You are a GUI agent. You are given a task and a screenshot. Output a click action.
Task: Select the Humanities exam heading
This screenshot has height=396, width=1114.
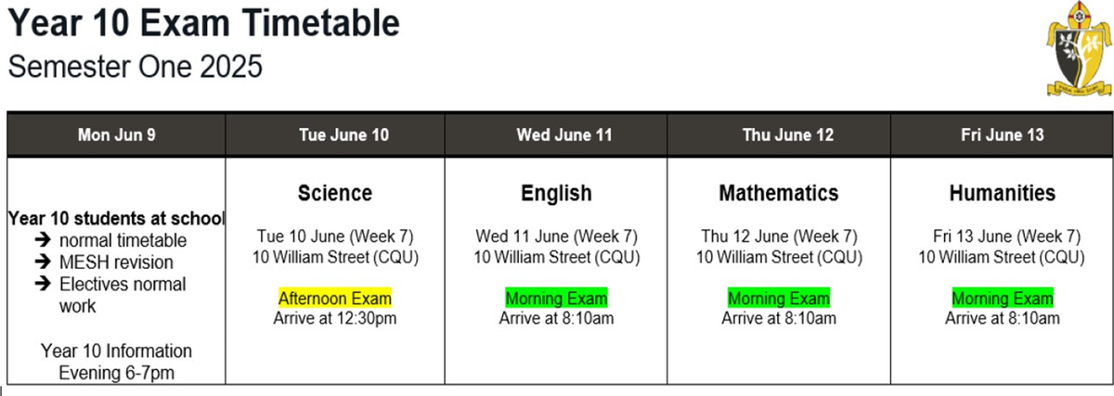coord(1002,193)
